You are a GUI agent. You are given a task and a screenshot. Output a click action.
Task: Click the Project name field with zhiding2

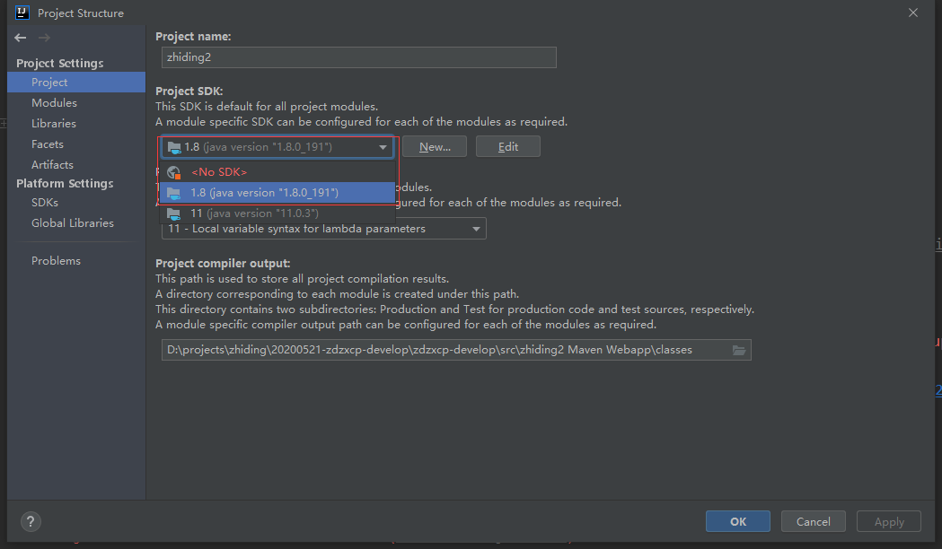coord(358,57)
